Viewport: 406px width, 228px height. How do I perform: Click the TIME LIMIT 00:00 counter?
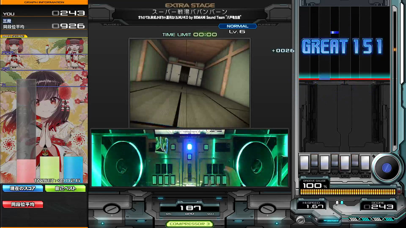point(189,34)
